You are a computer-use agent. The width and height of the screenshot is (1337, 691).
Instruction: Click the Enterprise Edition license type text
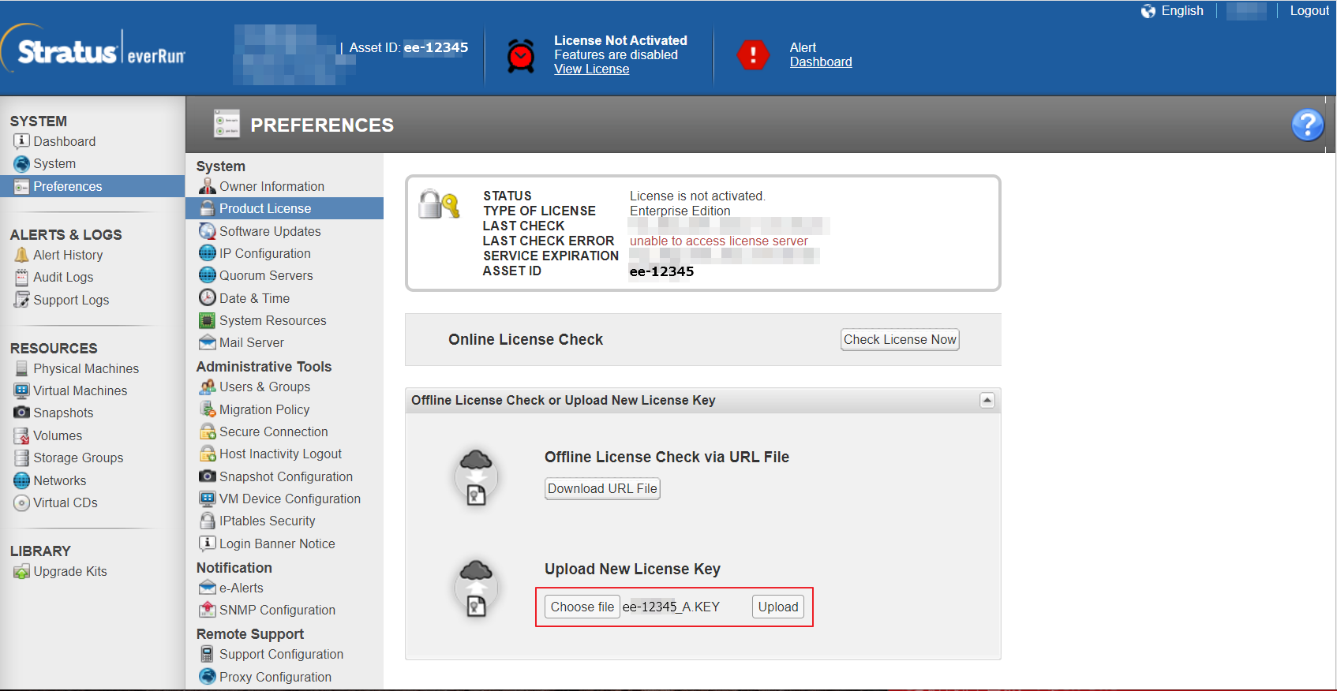pyautogui.click(x=680, y=211)
